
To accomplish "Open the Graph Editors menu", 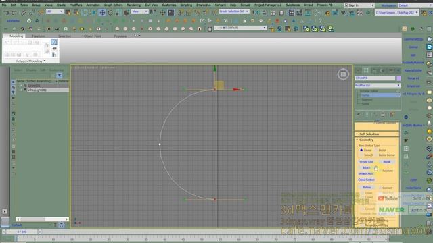I will pyautogui.click(x=113, y=5).
